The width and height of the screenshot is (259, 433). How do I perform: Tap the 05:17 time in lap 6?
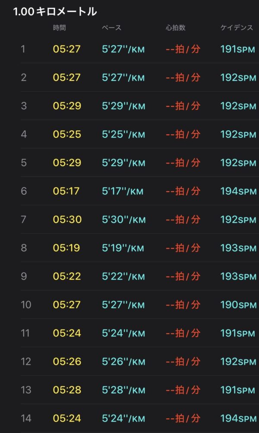click(67, 191)
